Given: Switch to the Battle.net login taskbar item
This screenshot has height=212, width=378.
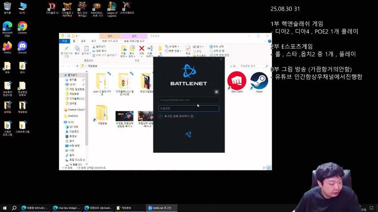Looking at the screenshot, I should click(x=161, y=208).
